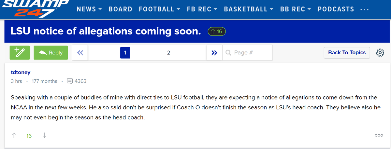Click the new post pencil icon
The image size is (391, 149).
20,52
